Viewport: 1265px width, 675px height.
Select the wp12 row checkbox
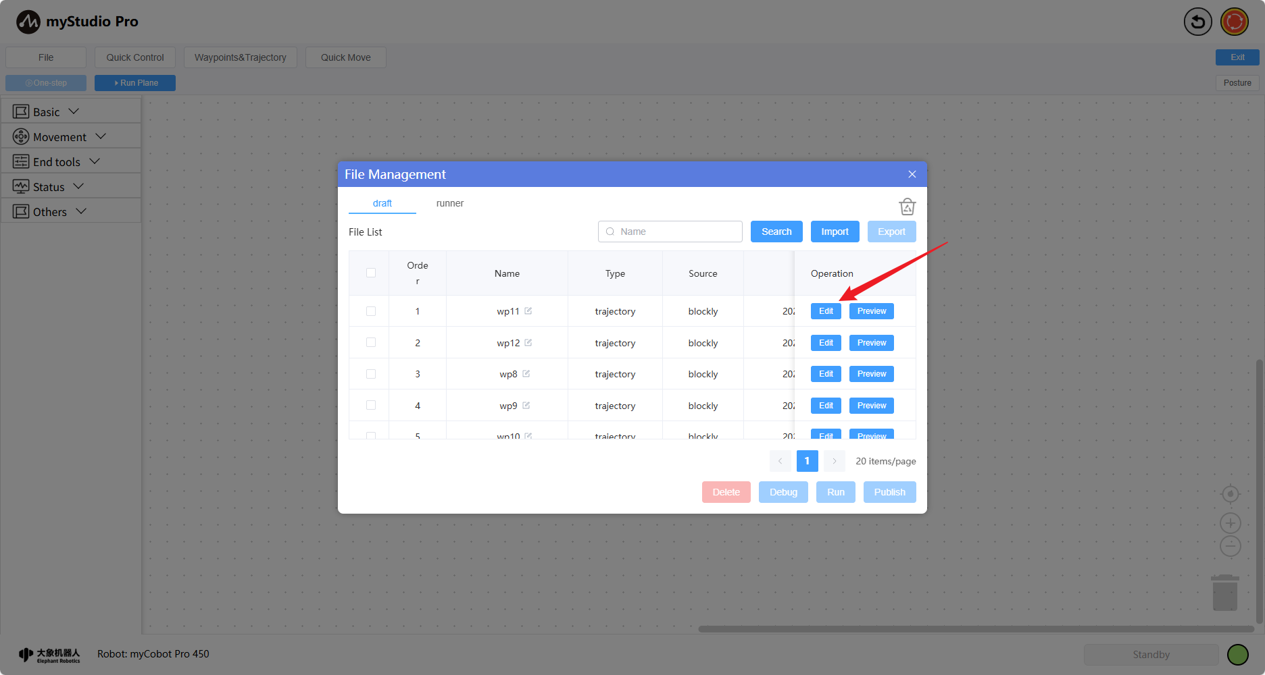(x=371, y=342)
